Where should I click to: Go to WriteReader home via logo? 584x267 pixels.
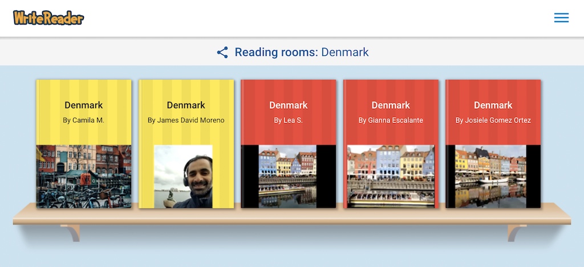tap(48, 18)
